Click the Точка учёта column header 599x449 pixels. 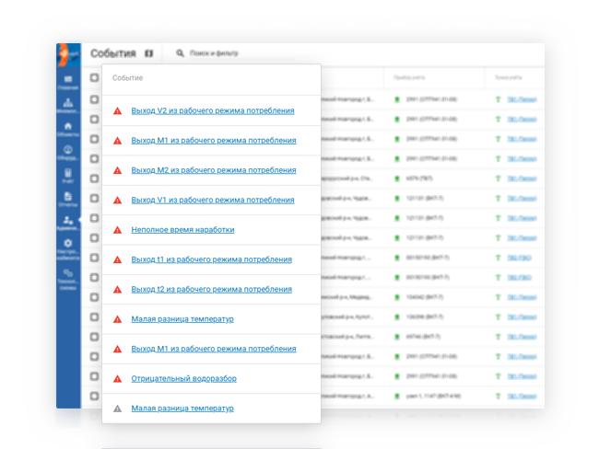[508, 77]
